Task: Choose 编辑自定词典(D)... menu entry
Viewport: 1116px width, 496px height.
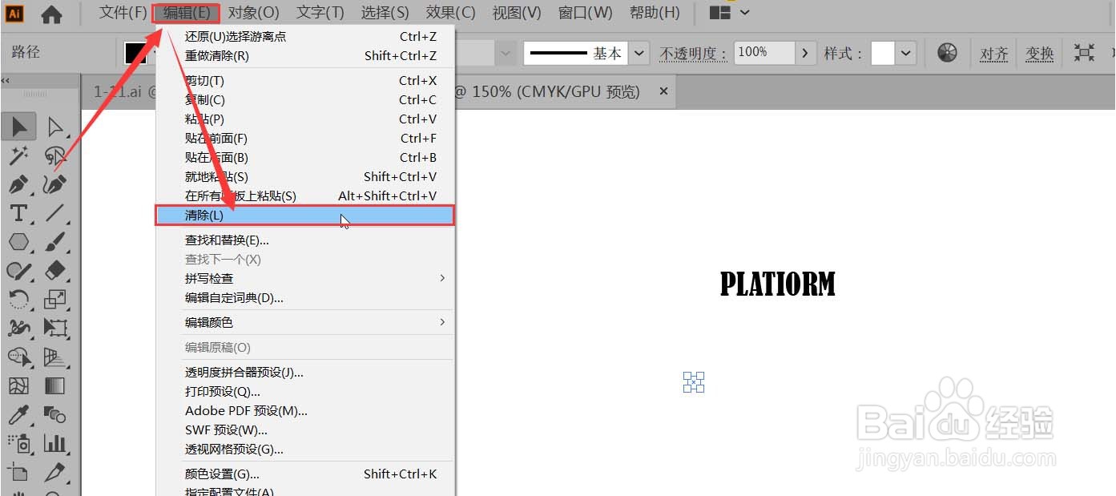Action: pos(305,297)
